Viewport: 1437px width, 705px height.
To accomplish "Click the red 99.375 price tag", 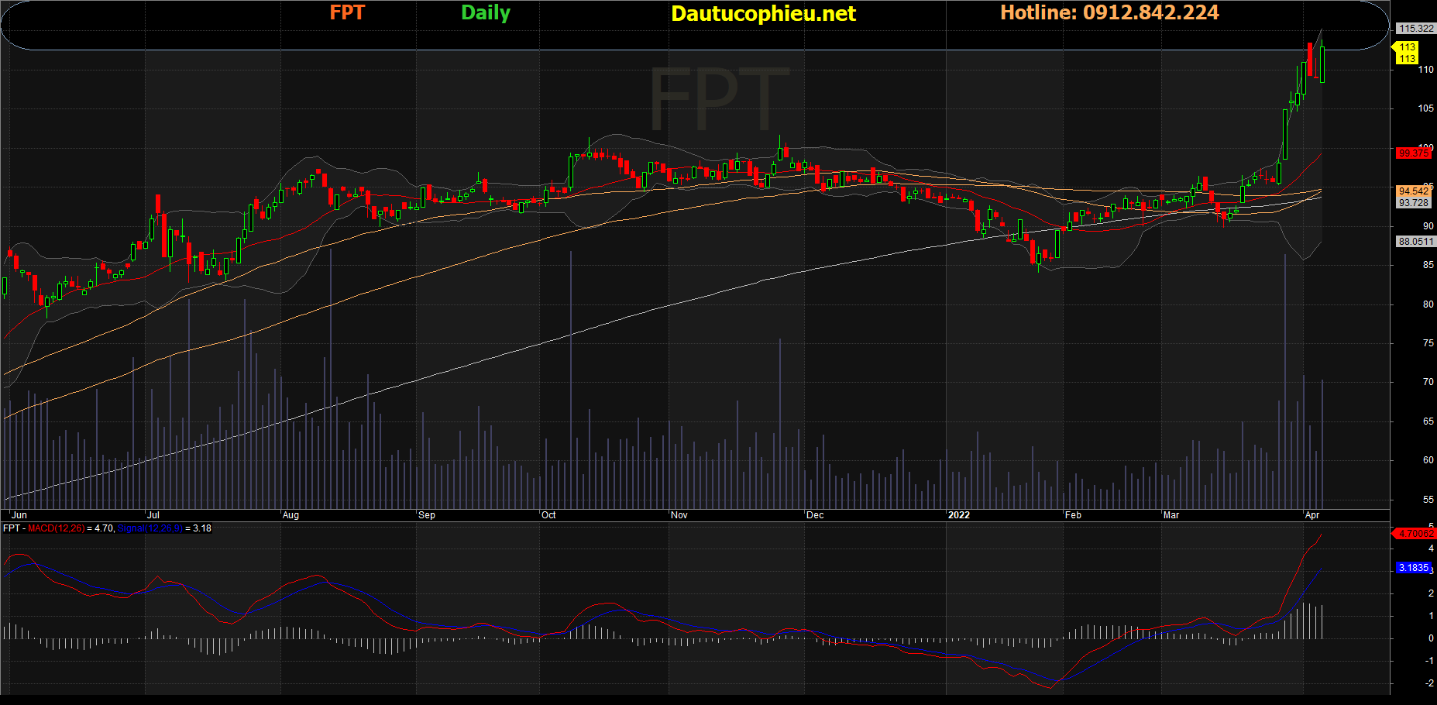I will click(1413, 153).
